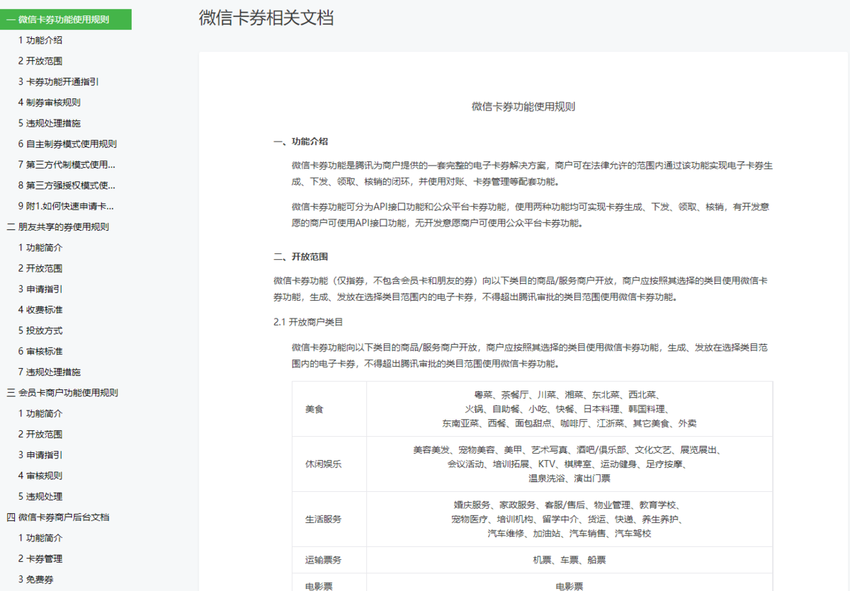
Task: Click the document heading 微信卡券功能使用规则
Action: point(523,107)
